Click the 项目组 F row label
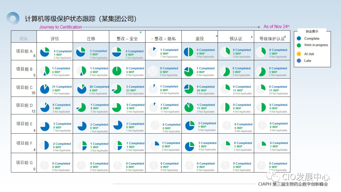The width and height of the screenshot is (341, 192). pyautogui.click(x=24, y=143)
